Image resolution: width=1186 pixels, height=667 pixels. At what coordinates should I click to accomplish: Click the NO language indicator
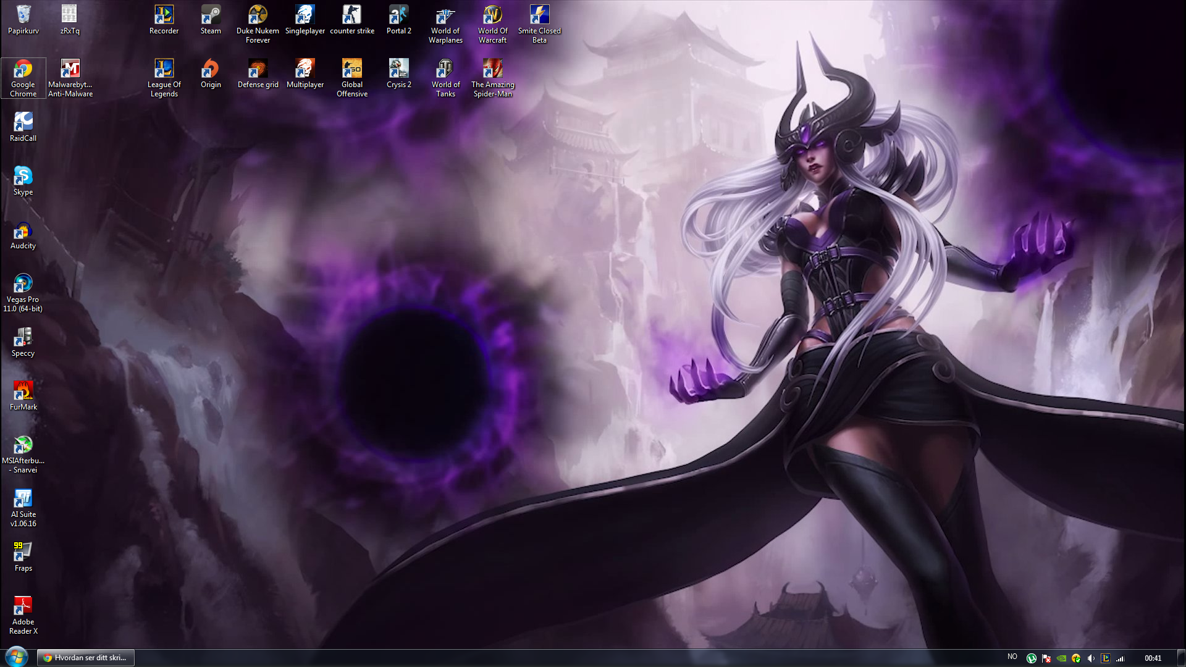click(1012, 657)
